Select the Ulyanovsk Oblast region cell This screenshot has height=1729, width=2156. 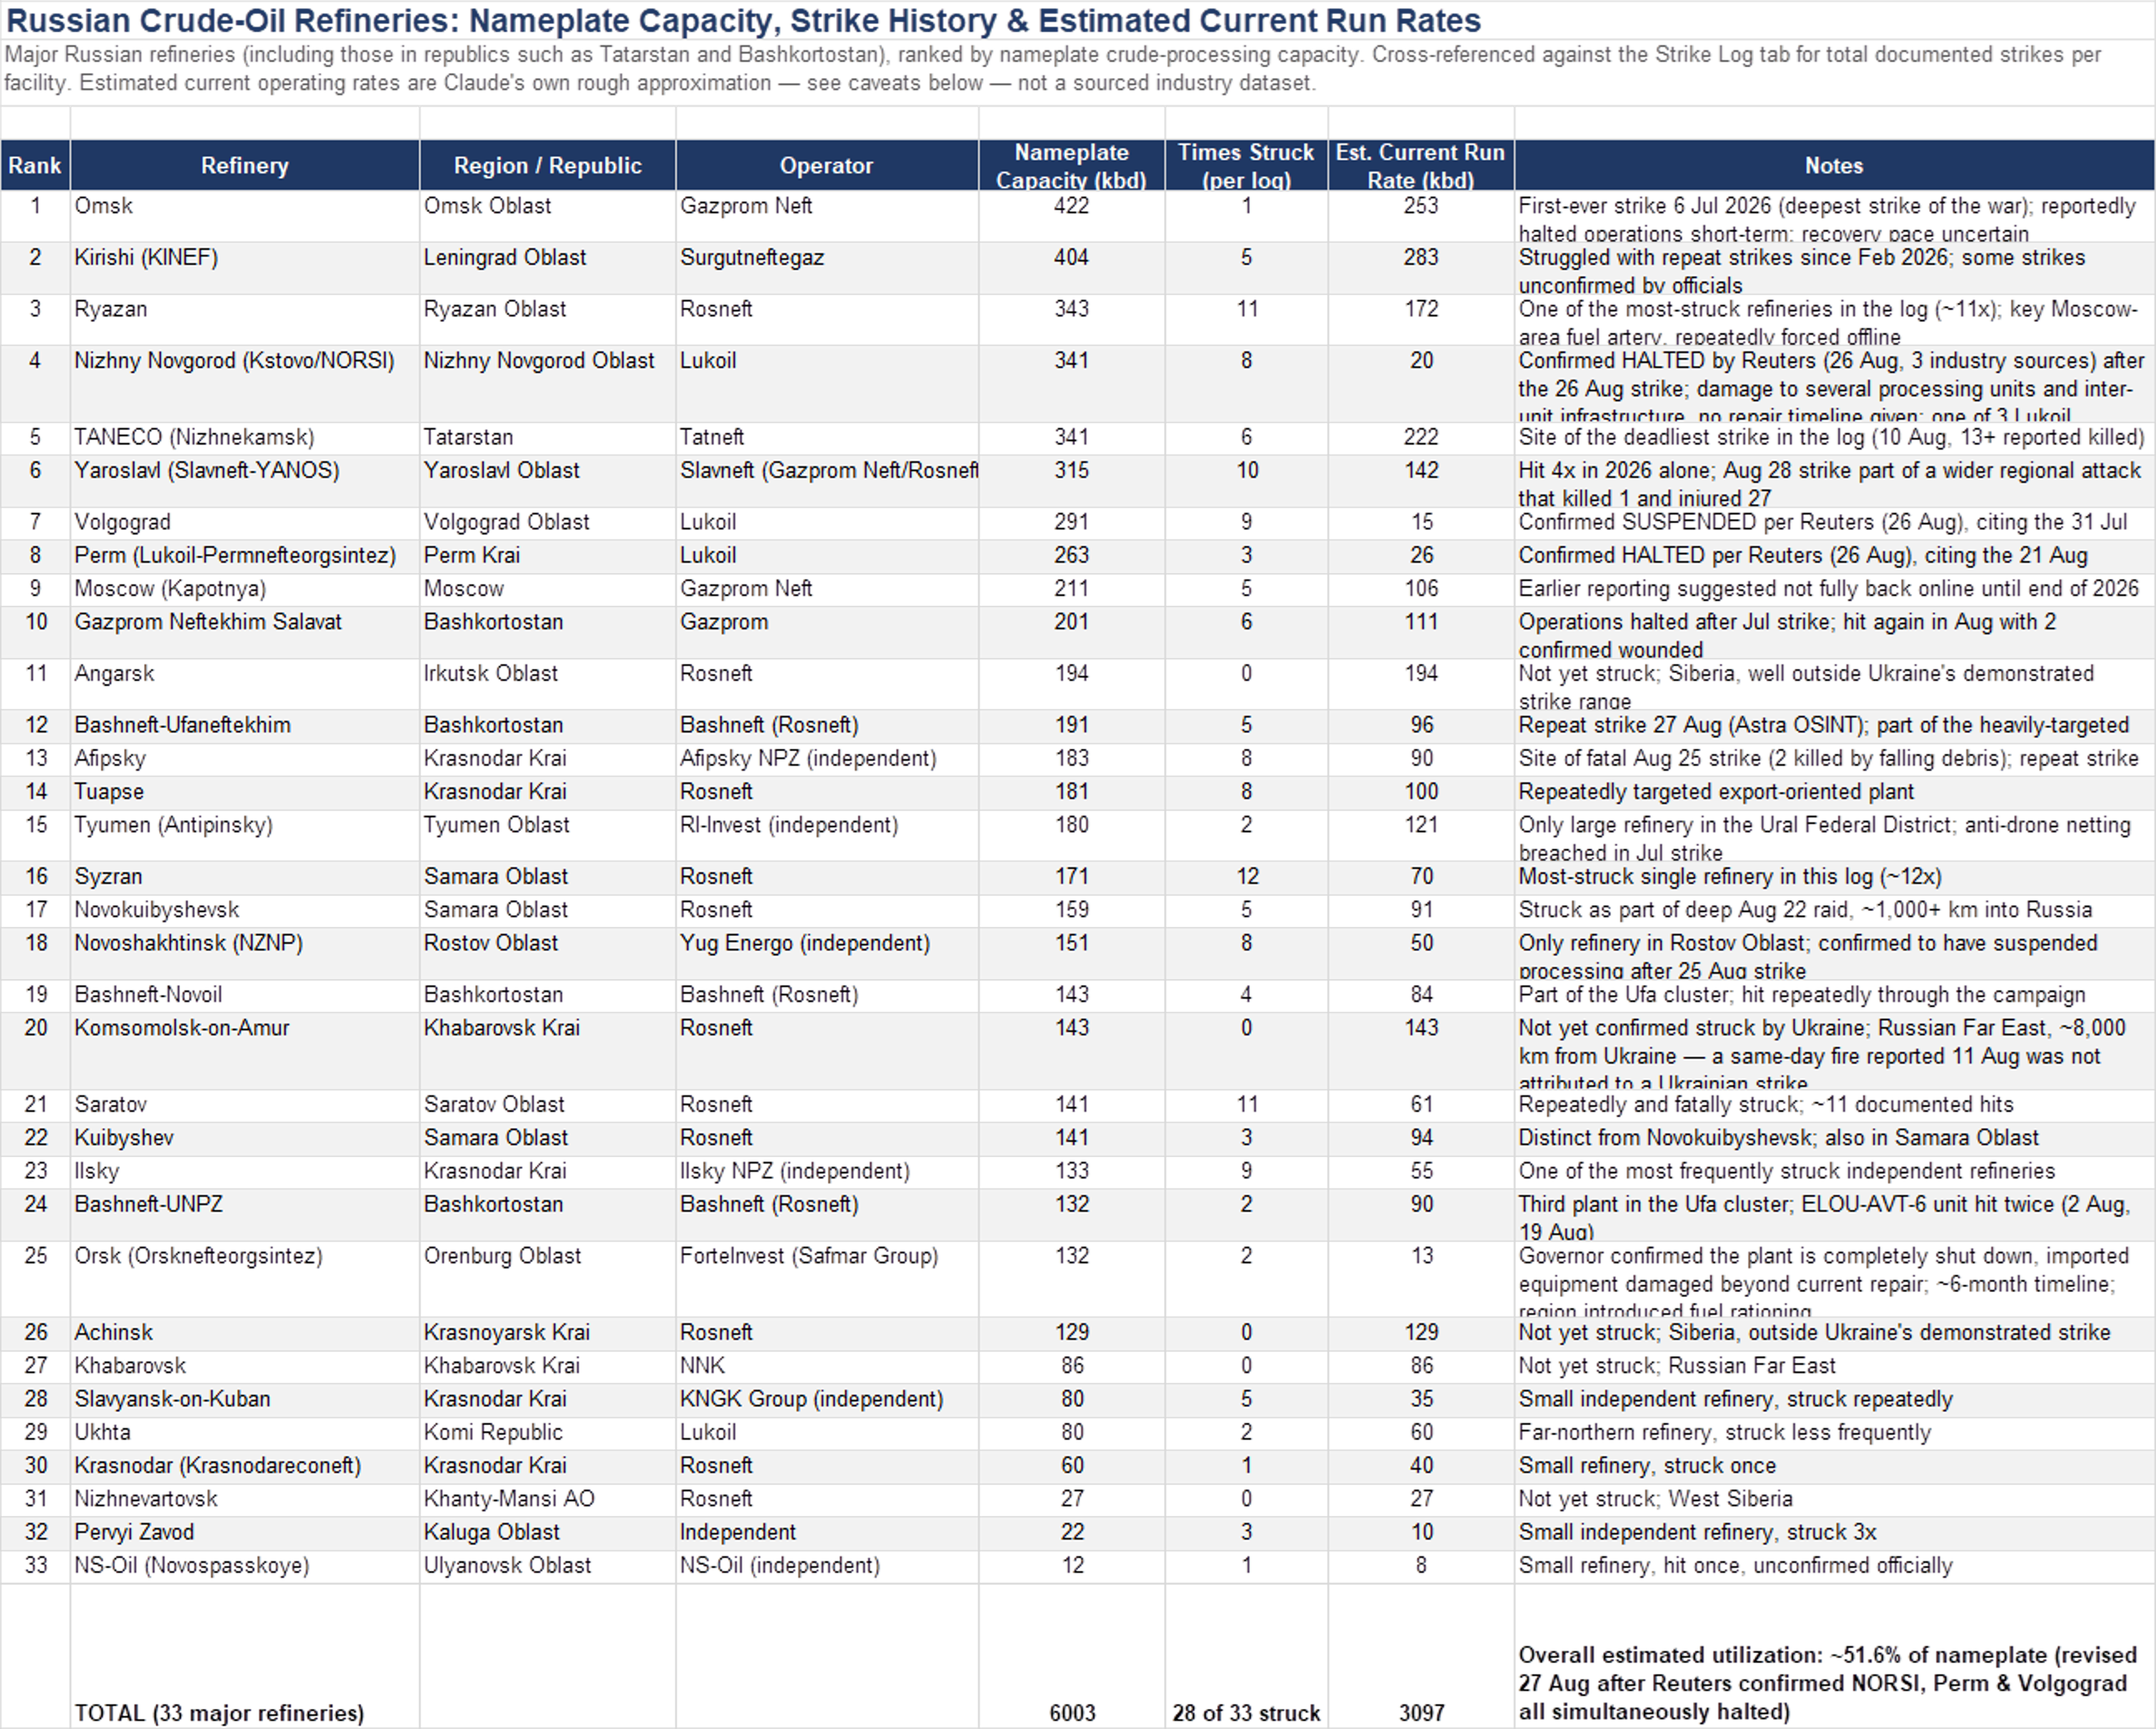point(548,1566)
